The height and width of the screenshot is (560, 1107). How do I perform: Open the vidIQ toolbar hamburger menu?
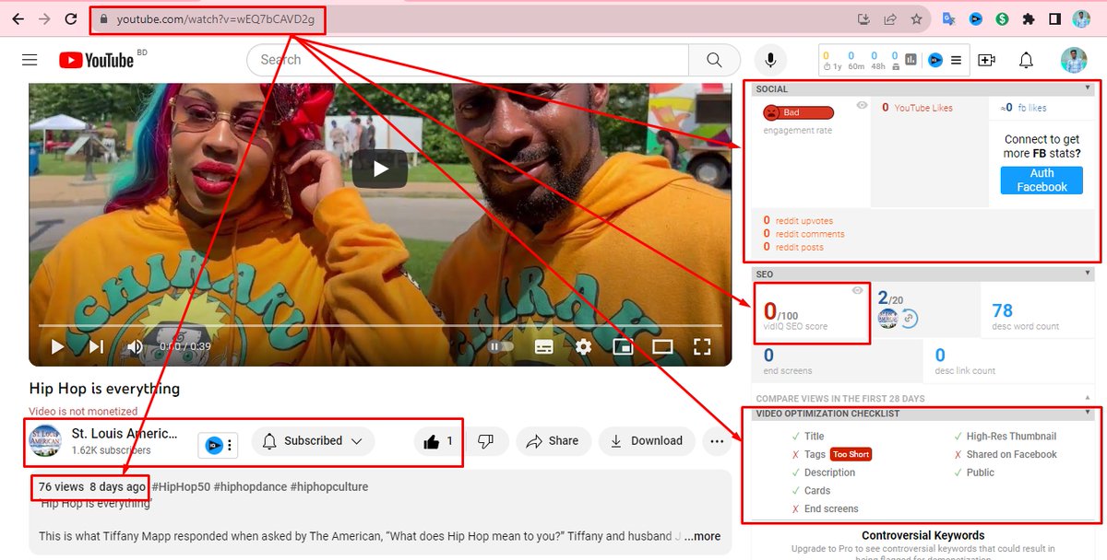(956, 60)
